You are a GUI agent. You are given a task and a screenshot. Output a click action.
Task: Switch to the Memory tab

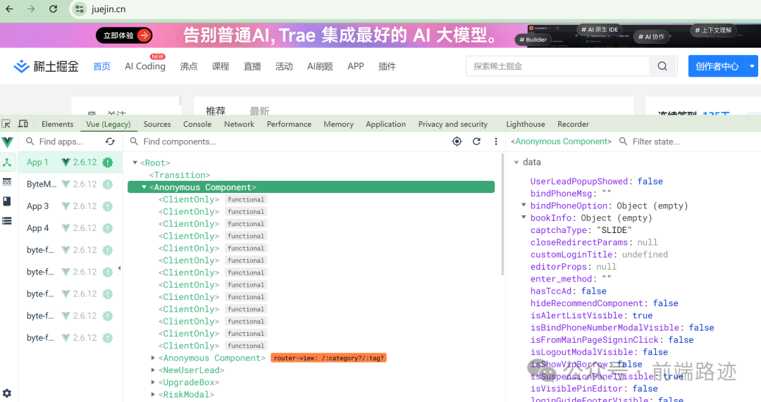pos(338,124)
